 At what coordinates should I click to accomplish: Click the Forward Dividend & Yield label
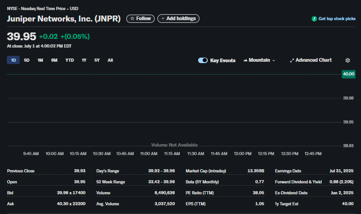point(298,182)
